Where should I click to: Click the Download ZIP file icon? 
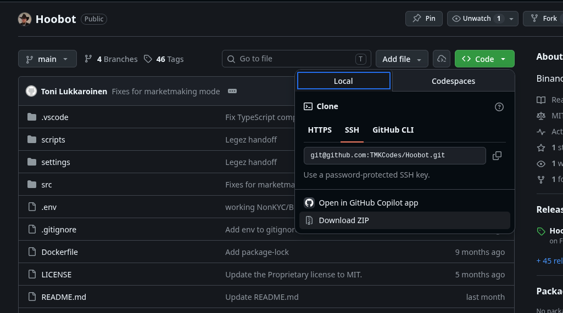pos(309,220)
